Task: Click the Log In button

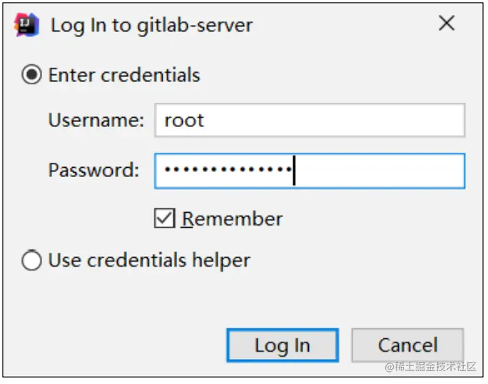Action: tap(283, 345)
